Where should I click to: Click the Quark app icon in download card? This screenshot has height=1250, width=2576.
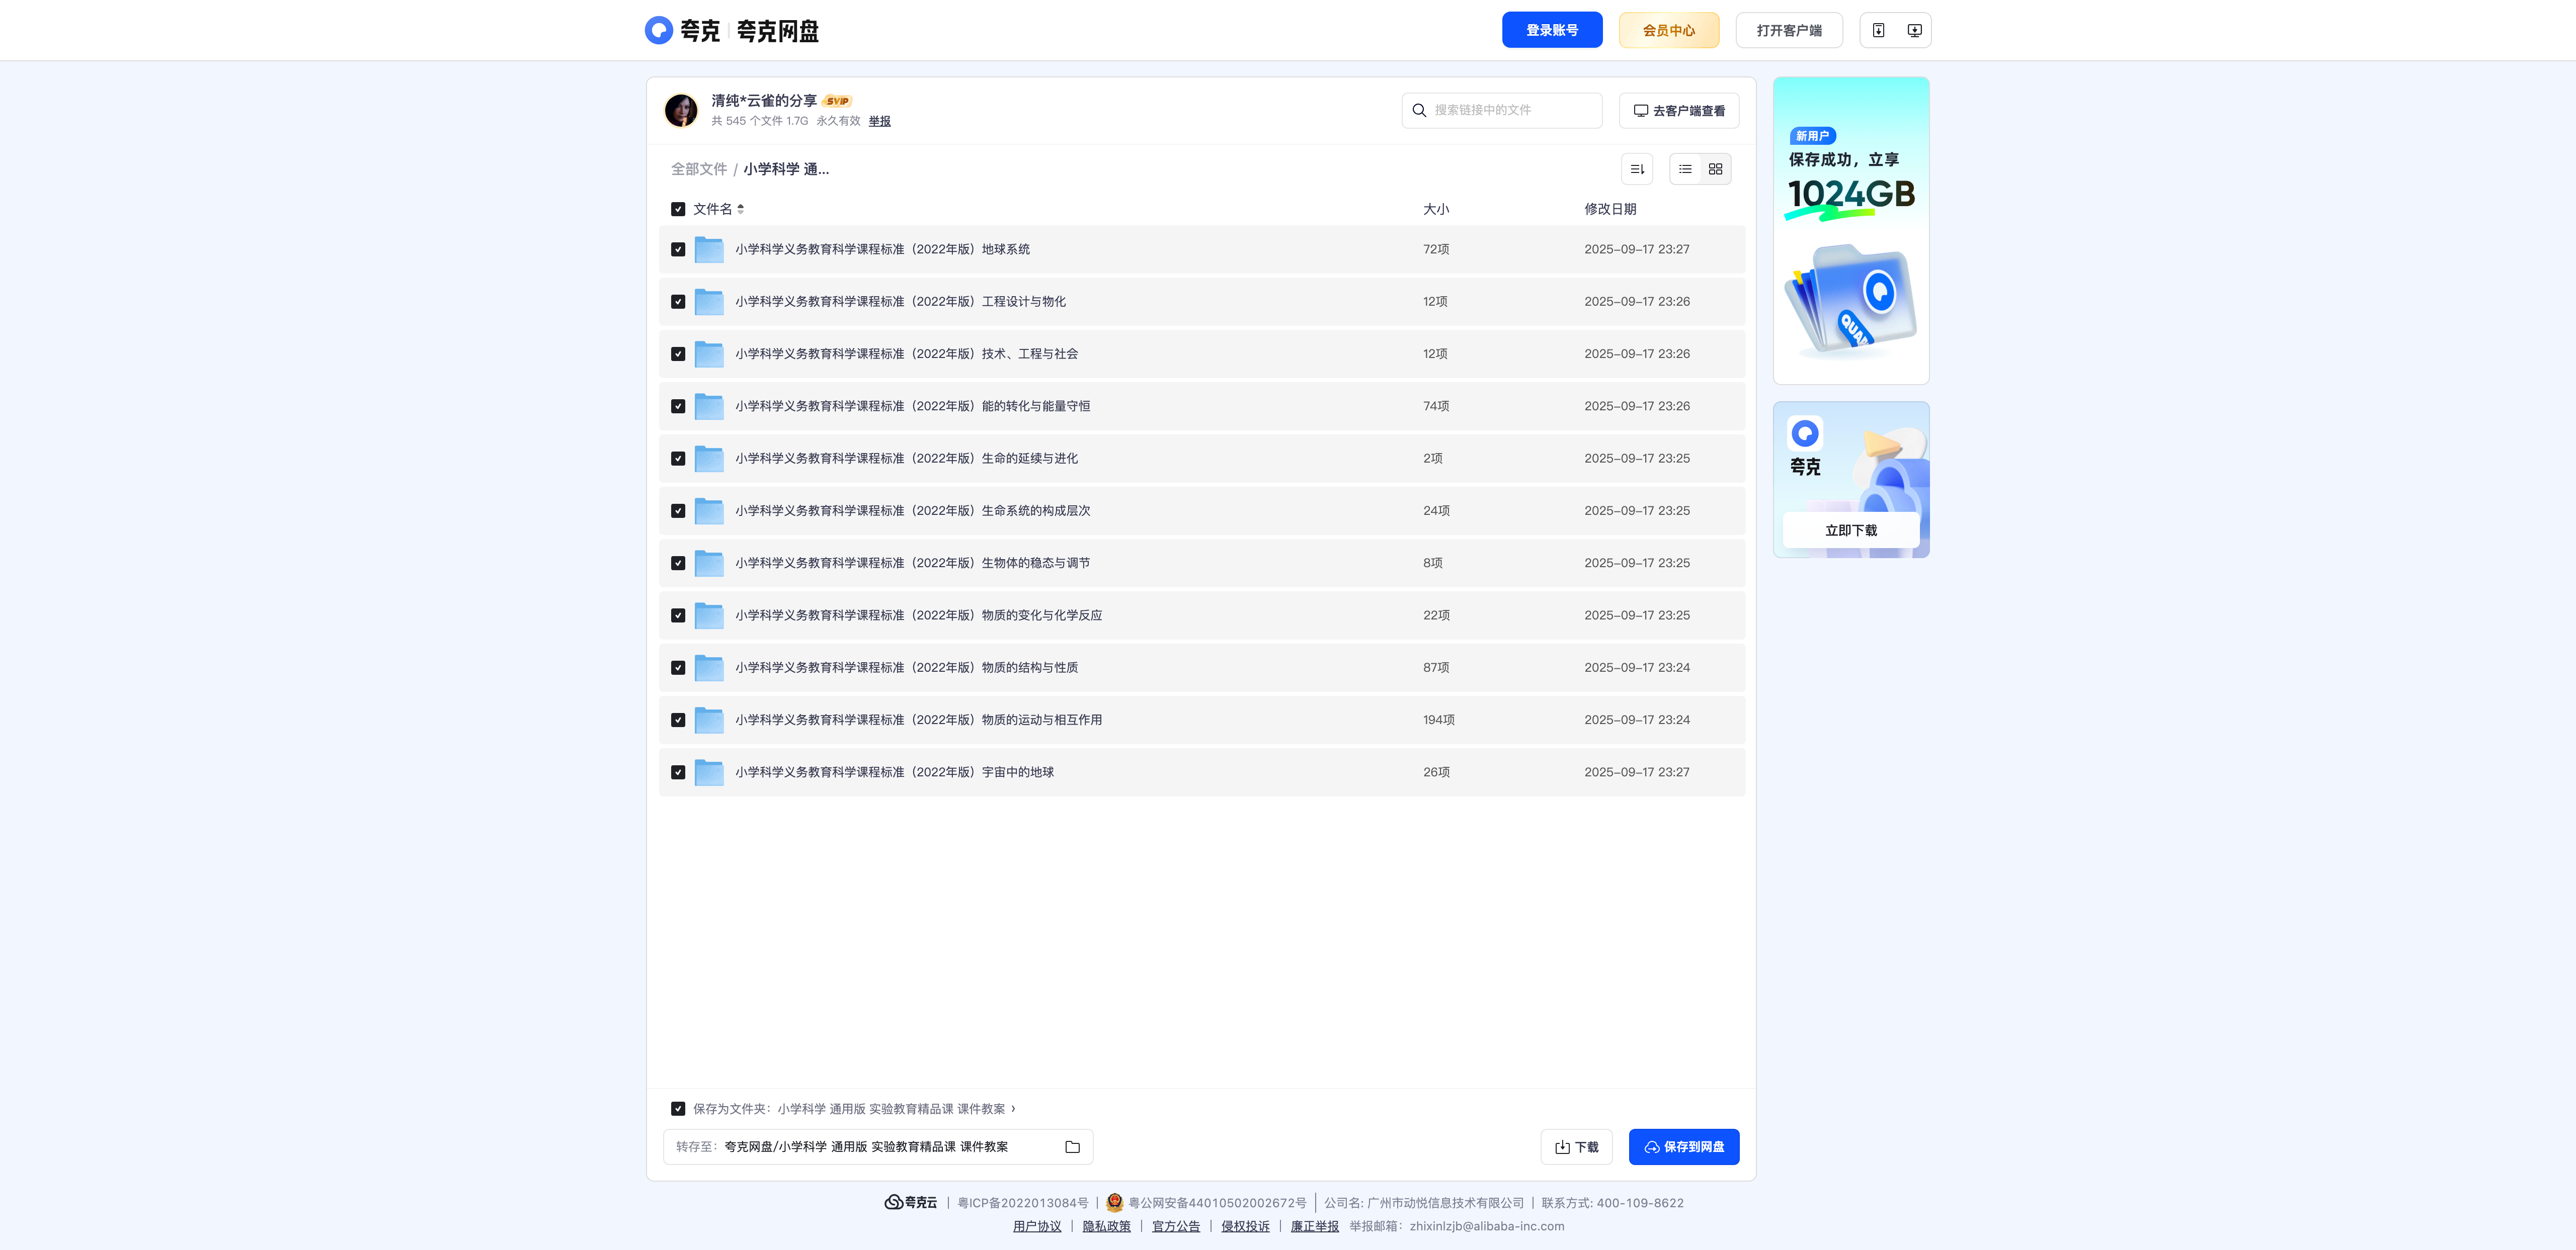point(1805,432)
